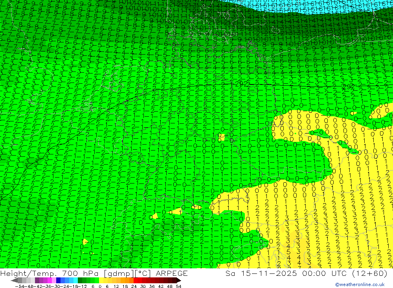Click the '54' label at the scale's right end
This screenshot has width=393, height=288.
(178, 286)
